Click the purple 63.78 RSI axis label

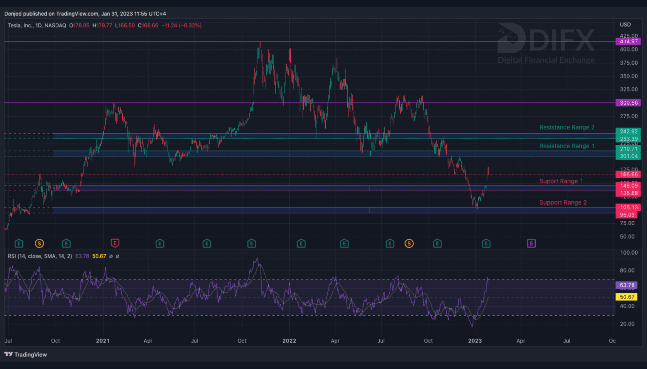tap(626, 285)
